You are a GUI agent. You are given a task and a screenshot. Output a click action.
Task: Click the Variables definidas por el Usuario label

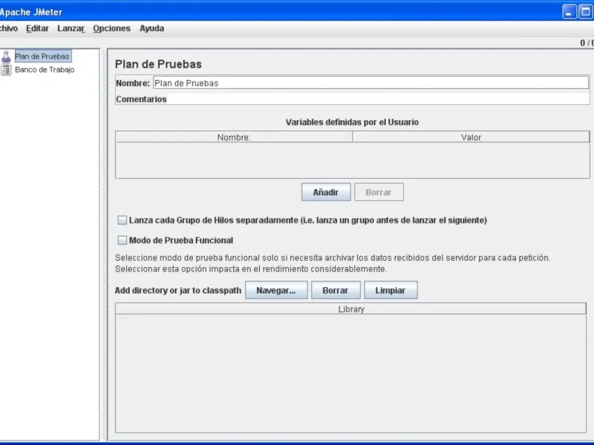tap(352, 122)
